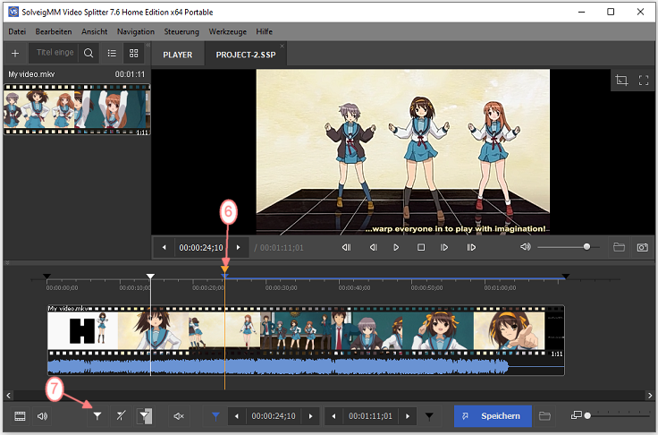Play the video

point(396,248)
